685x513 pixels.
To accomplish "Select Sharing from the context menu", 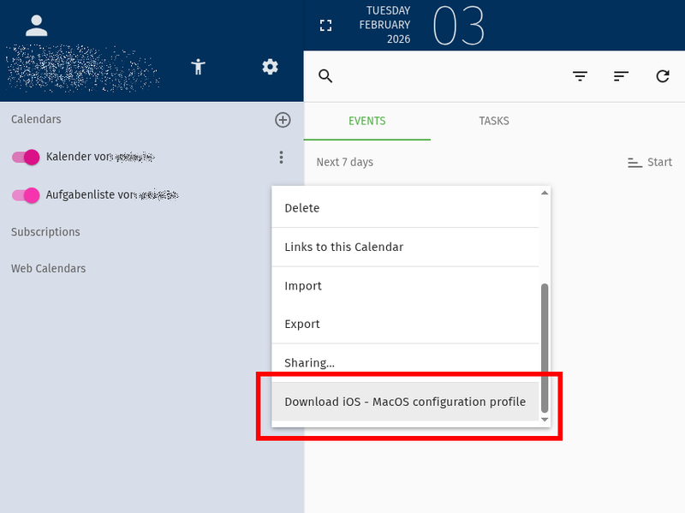I will click(309, 362).
